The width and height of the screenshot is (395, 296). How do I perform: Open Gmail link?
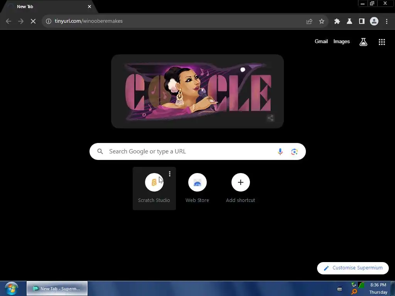tap(321, 42)
